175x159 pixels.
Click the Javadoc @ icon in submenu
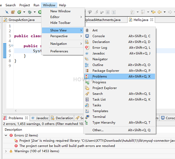click(87, 53)
